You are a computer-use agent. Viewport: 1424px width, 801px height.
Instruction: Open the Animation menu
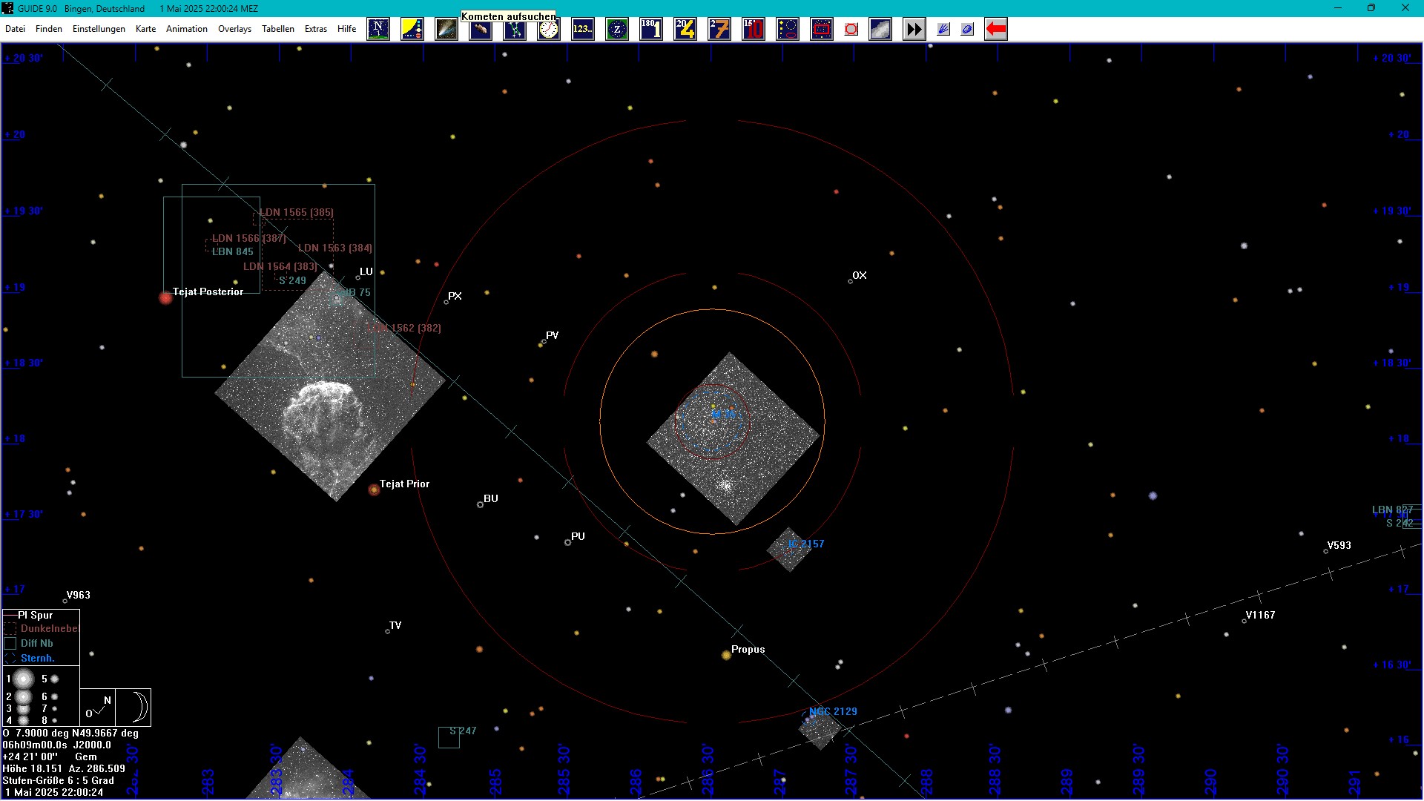point(186,29)
